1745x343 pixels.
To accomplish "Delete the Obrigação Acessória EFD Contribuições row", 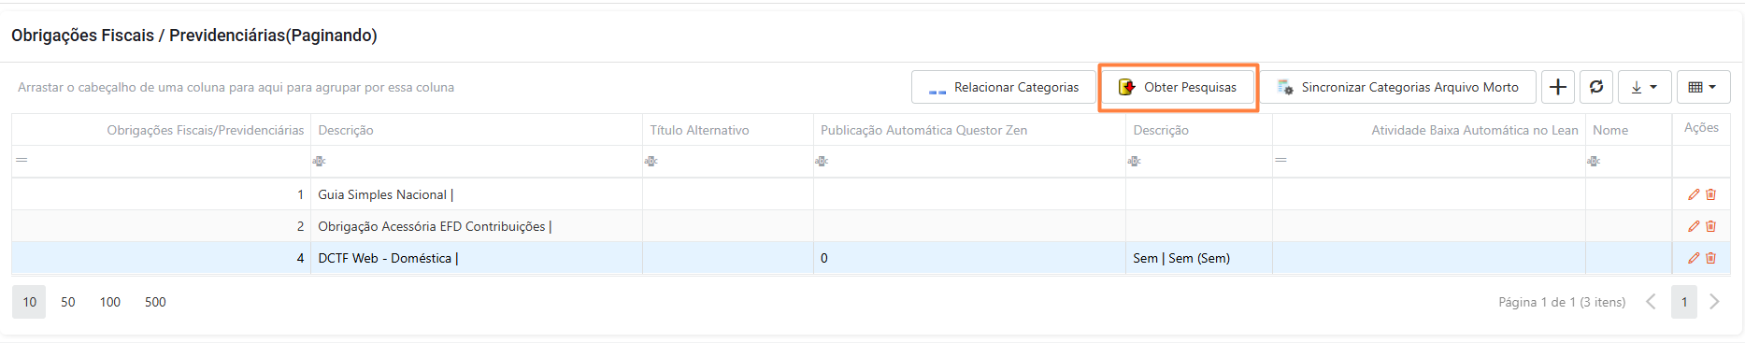I will pyautogui.click(x=1710, y=226).
